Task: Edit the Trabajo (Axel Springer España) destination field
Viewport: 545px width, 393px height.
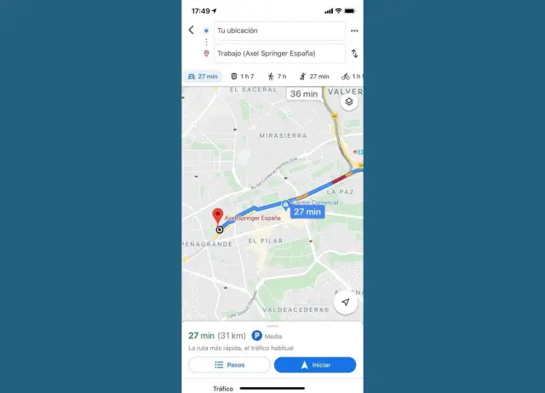Action: point(279,54)
